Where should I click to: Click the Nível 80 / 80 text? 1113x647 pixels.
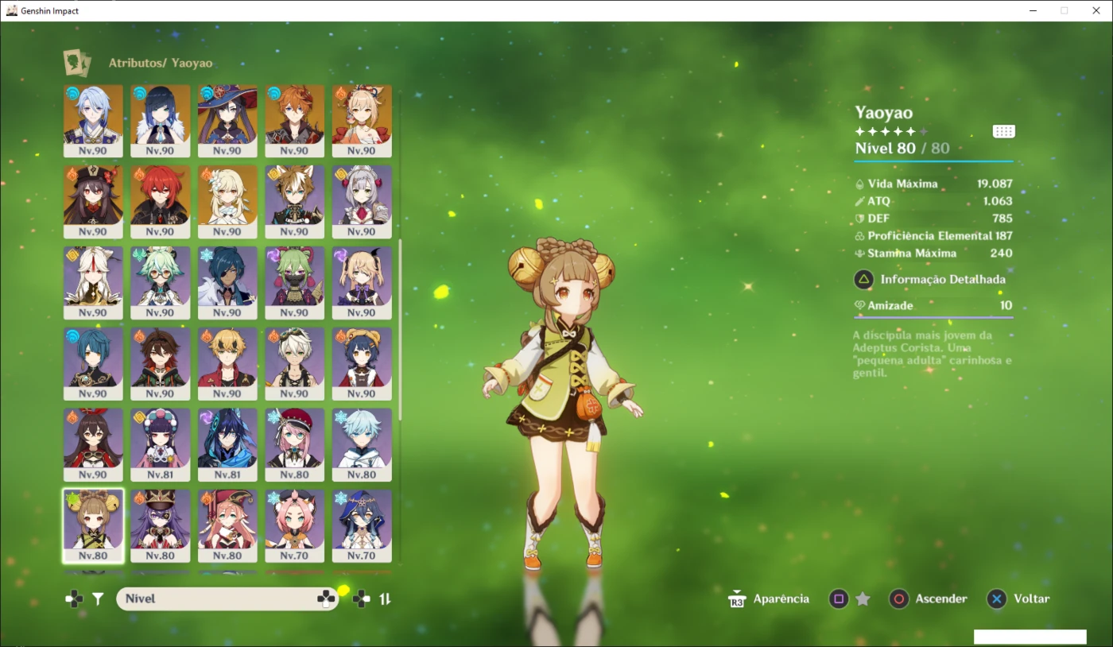(902, 149)
